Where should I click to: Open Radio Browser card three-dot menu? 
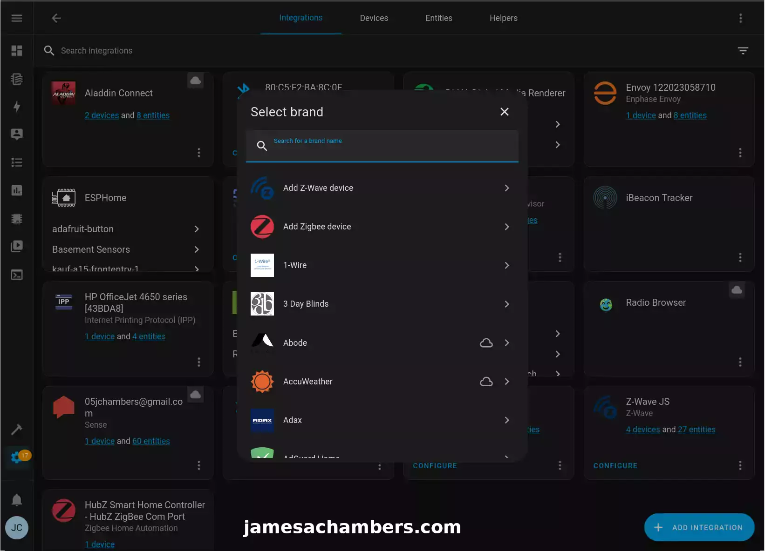coord(740,362)
